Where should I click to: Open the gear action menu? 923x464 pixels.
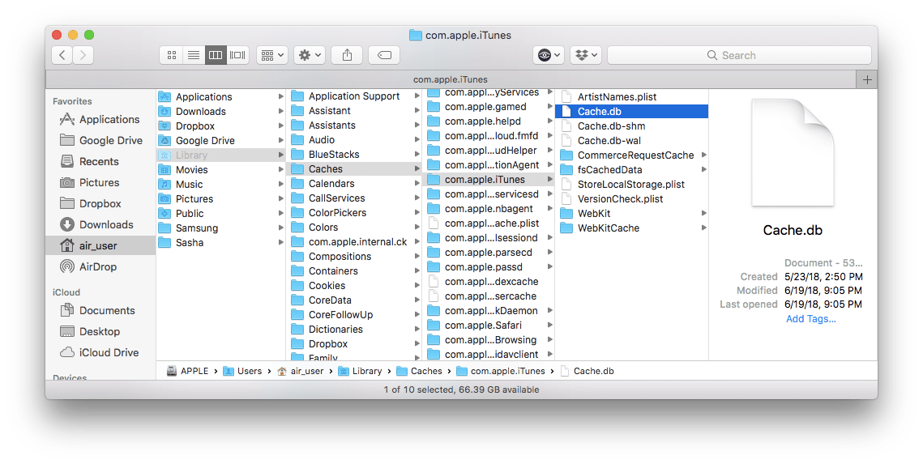click(x=310, y=55)
